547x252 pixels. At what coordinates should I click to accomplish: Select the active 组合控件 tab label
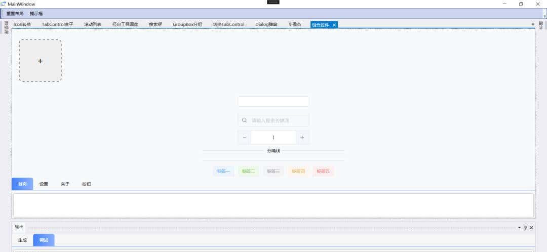click(x=321, y=25)
